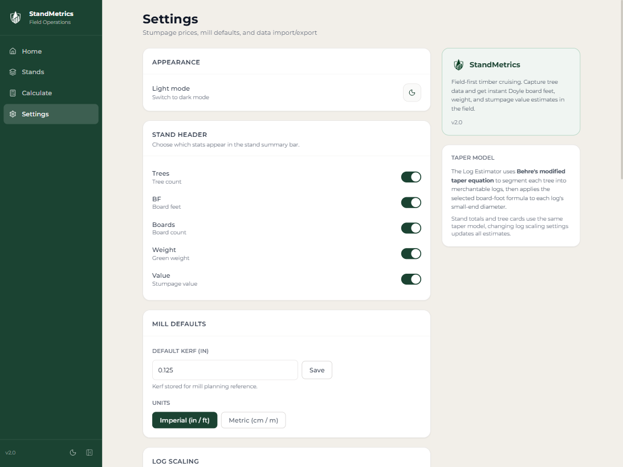Turn off the BF board feet toggle
Image resolution: width=623 pixels, height=467 pixels.
[411, 202]
